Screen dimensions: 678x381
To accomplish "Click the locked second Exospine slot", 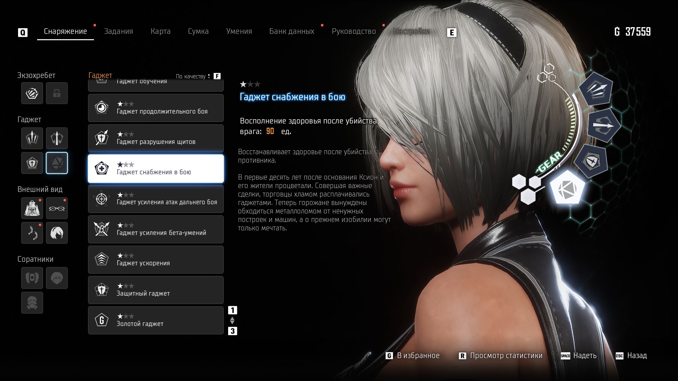I will click(x=56, y=93).
